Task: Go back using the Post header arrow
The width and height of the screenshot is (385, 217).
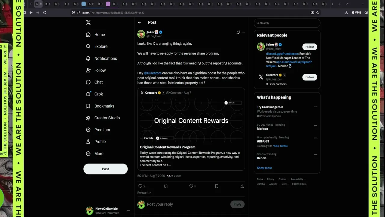Action: coord(139,22)
